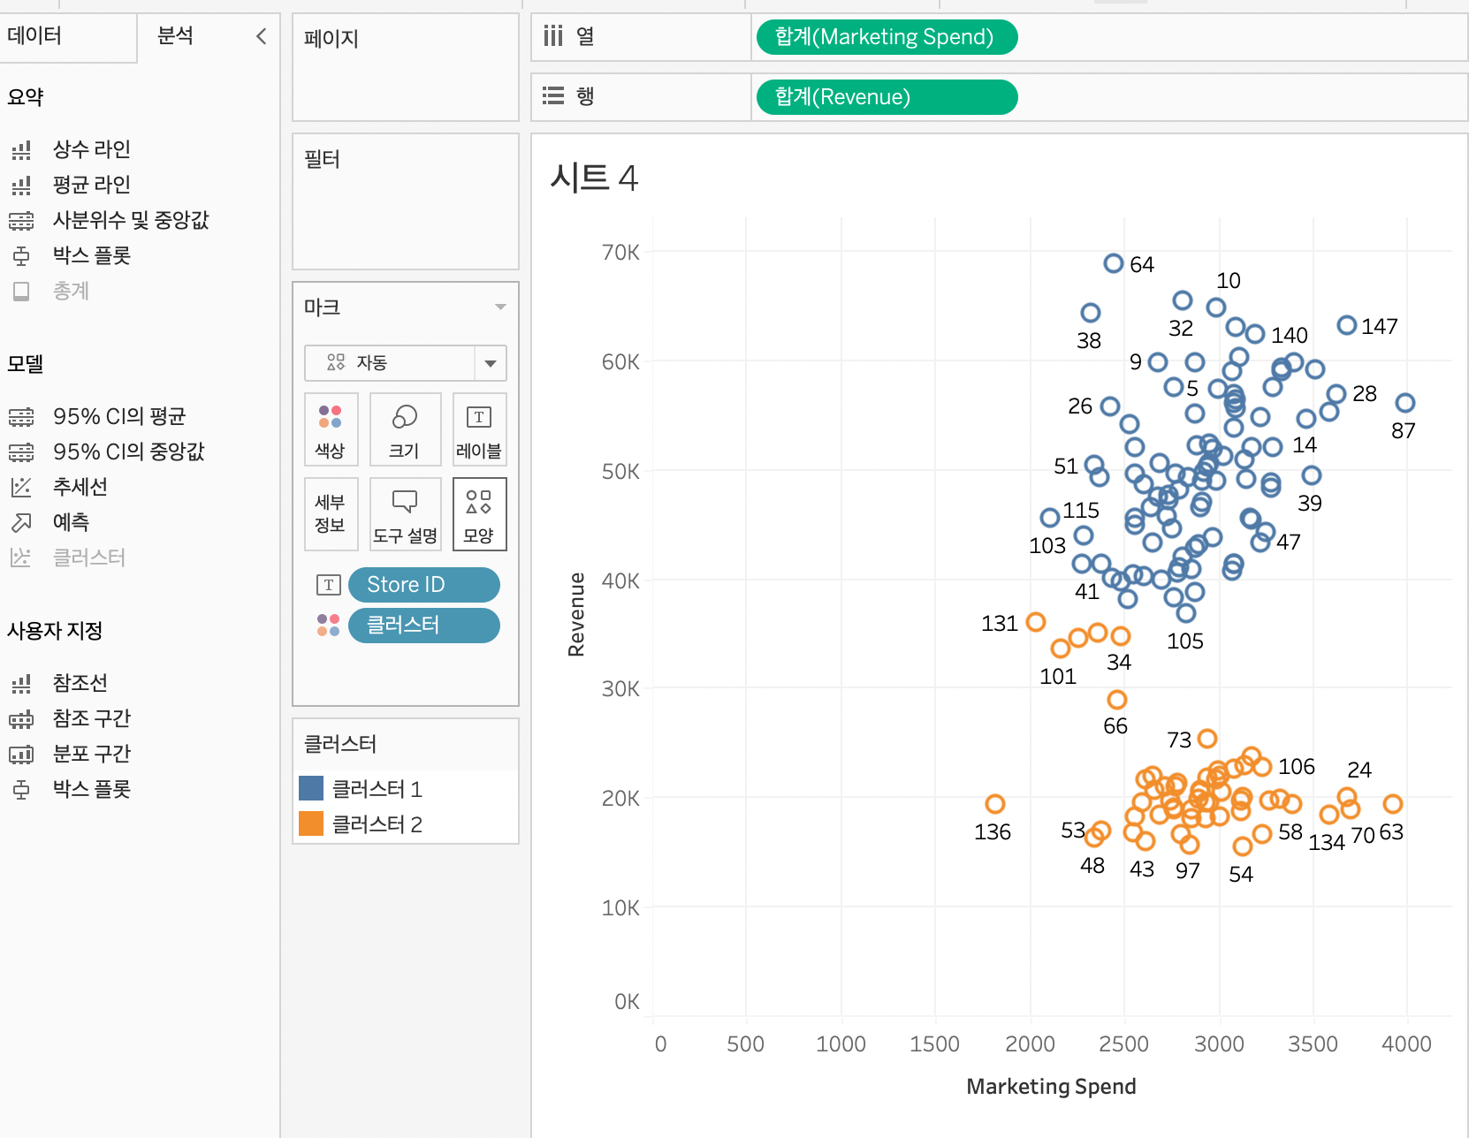Choose the forecast (예측) model item

71,522
